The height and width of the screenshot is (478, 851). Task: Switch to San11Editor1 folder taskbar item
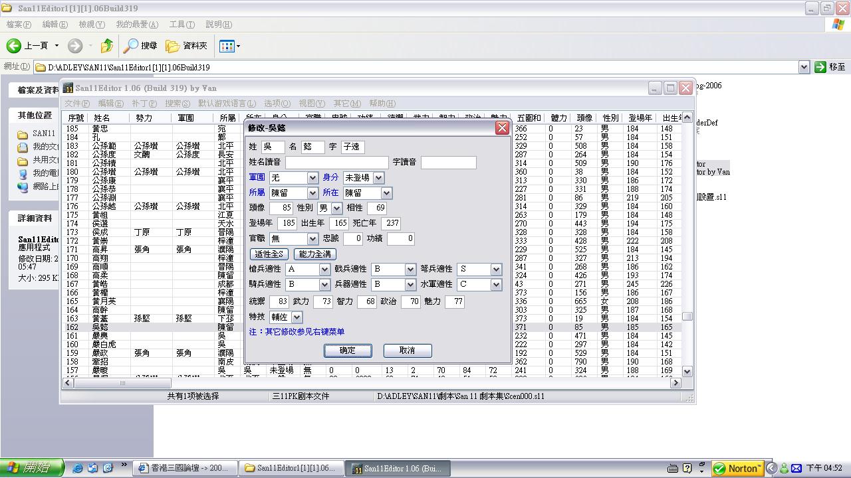(x=291, y=468)
